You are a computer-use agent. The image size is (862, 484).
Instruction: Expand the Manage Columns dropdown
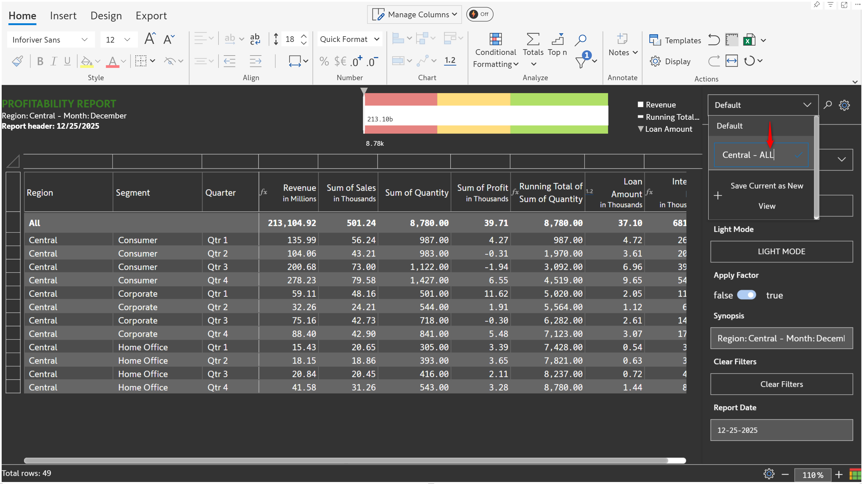414,14
